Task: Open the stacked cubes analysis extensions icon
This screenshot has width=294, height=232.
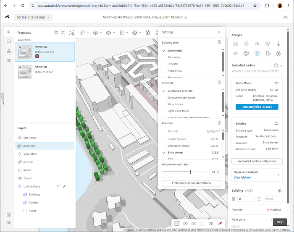Action: tap(278, 54)
